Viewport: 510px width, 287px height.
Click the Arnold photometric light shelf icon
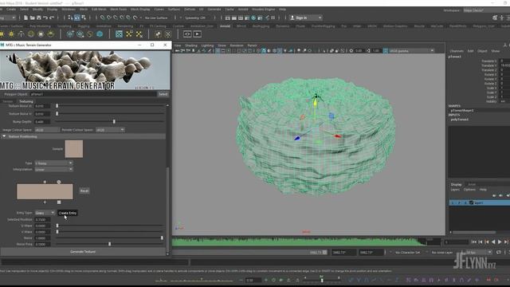(x=22, y=33)
